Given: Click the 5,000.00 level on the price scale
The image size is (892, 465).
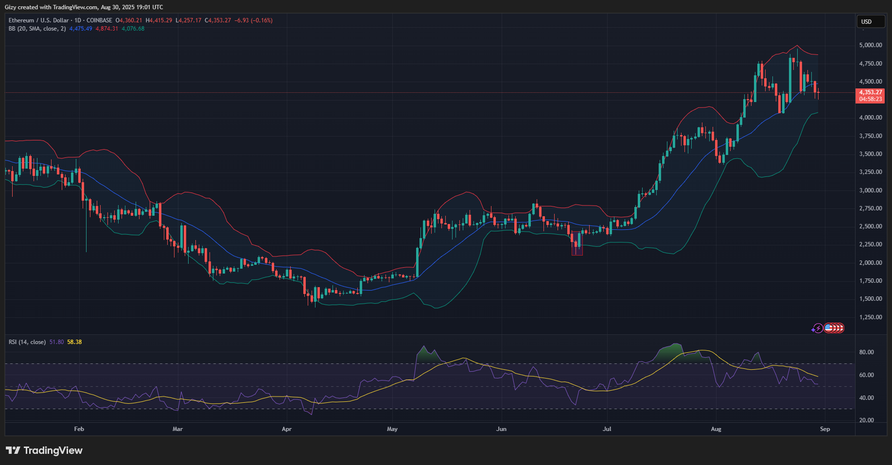Looking at the screenshot, I should pos(870,45).
